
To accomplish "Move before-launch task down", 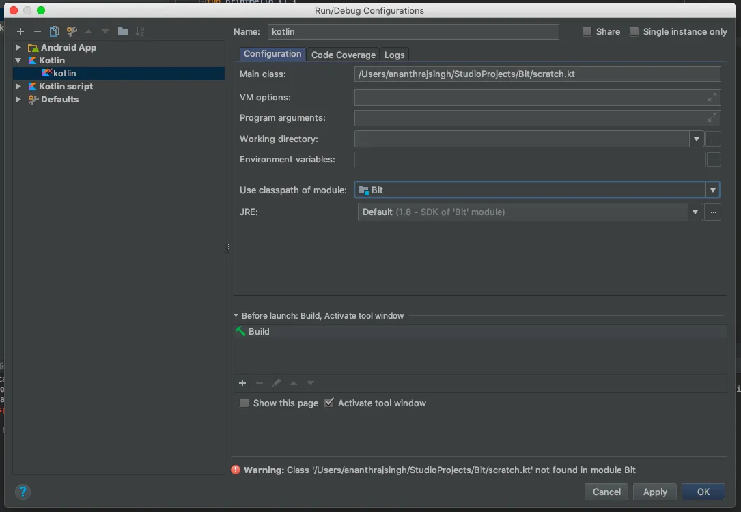I will coord(311,383).
